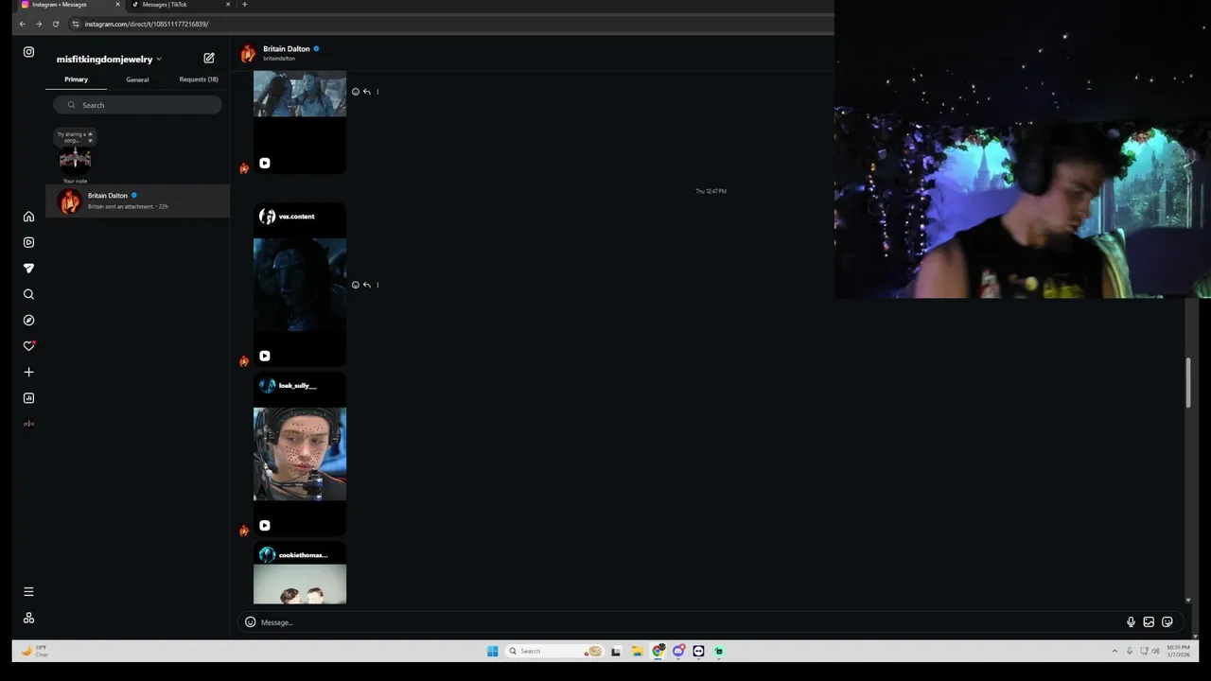Image resolution: width=1211 pixels, height=681 pixels.
Task: Attach a photo or video to message
Action: [1149, 622]
